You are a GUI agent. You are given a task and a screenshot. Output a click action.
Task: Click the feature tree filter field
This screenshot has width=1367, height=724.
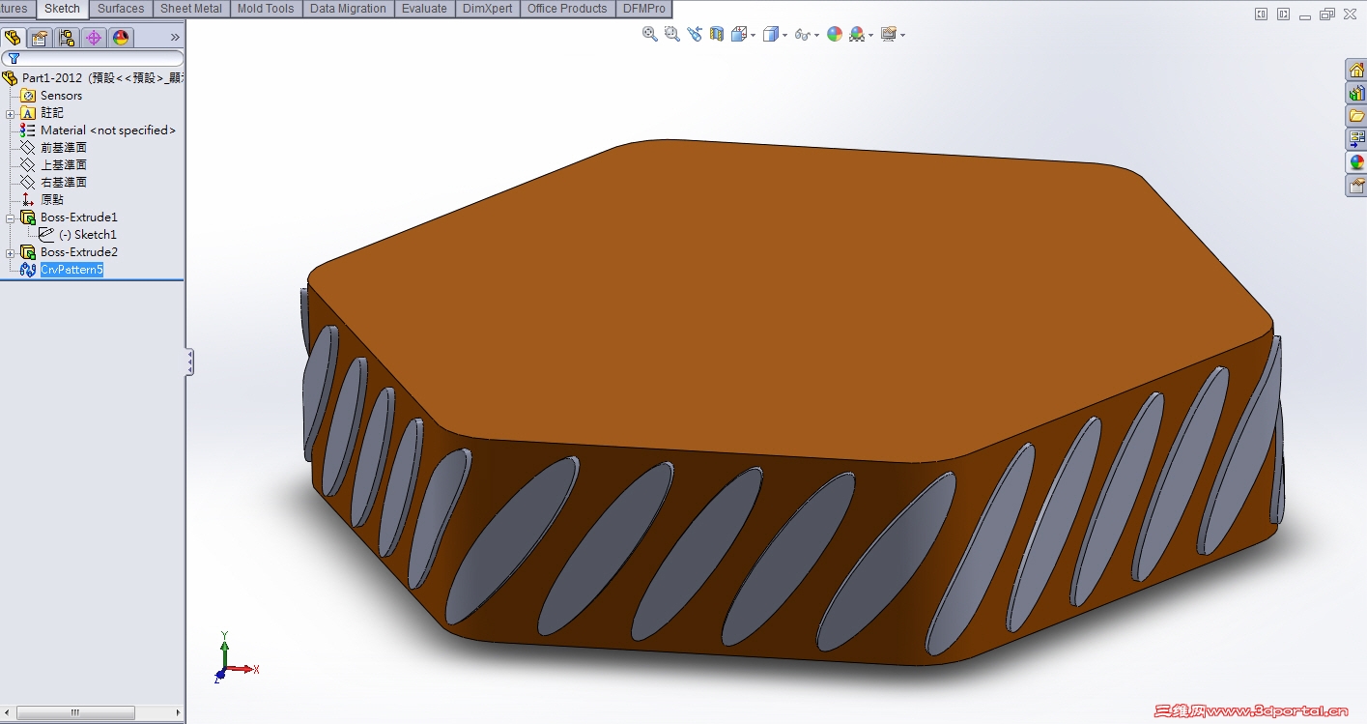pos(97,59)
